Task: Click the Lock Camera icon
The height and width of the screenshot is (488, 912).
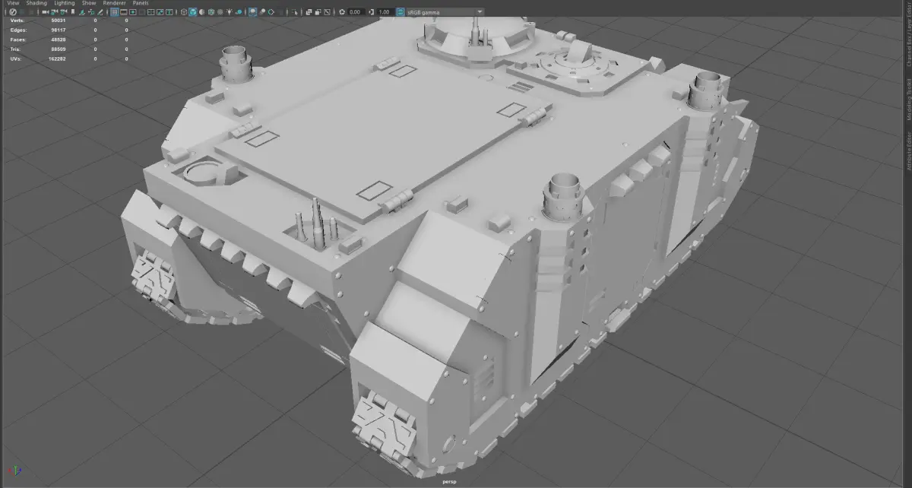Action: pyautogui.click(x=55, y=12)
